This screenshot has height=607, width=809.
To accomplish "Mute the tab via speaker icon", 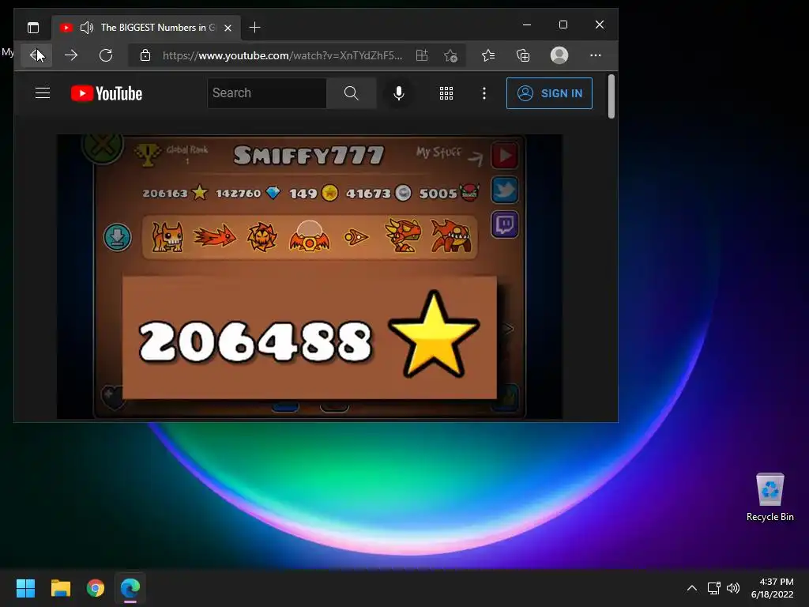I will coord(87,28).
